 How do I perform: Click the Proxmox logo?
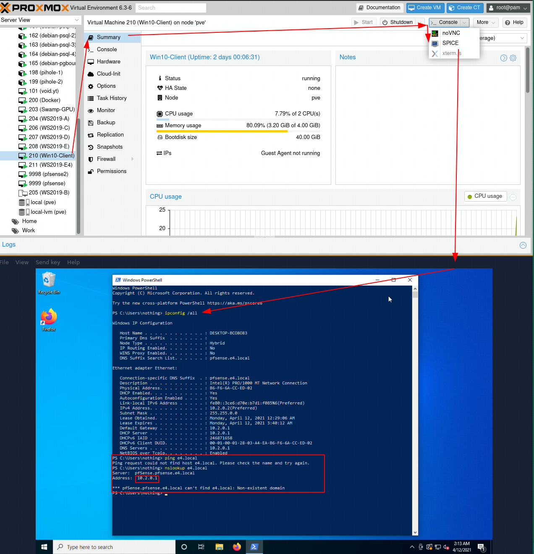click(34, 8)
